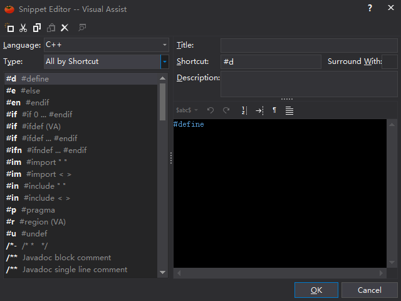This screenshot has height=301, width=401.
Task: Click the Shortcut field containing #d
Action: 271,61
